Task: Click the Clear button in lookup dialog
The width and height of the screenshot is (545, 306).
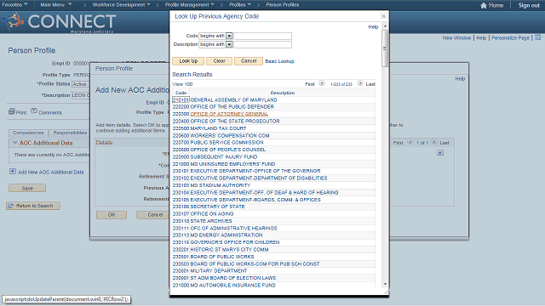Action: tap(220, 61)
